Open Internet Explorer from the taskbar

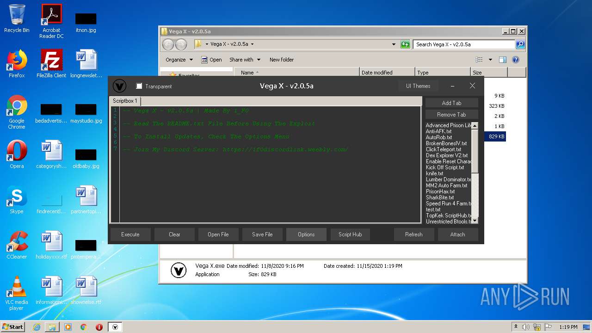coord(37,327)
